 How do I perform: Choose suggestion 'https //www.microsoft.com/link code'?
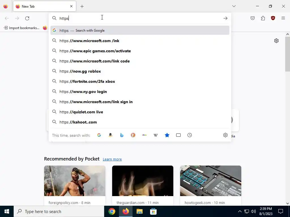tap(140, 61)
